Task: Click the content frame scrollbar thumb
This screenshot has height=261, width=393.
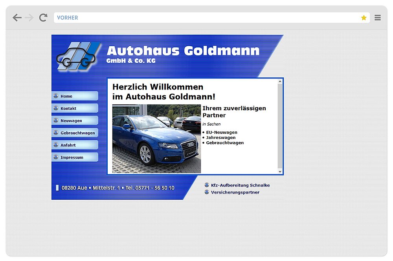Action: (x=280, y=126)
